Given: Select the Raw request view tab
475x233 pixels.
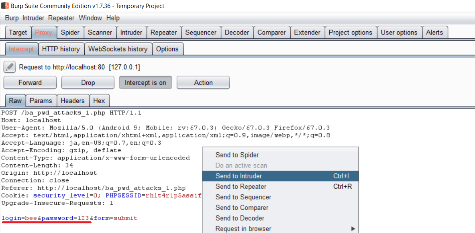Looking at the screenshot, I should click(15, 100).
